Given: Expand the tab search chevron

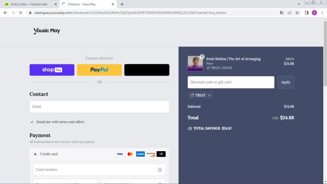Looking at the screenshot, I should (298, 4).
